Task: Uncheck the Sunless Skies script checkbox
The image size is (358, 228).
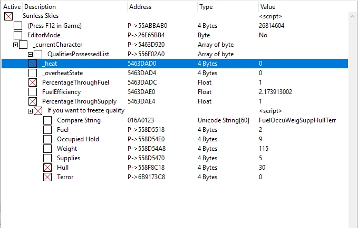Action: [8, 16]
